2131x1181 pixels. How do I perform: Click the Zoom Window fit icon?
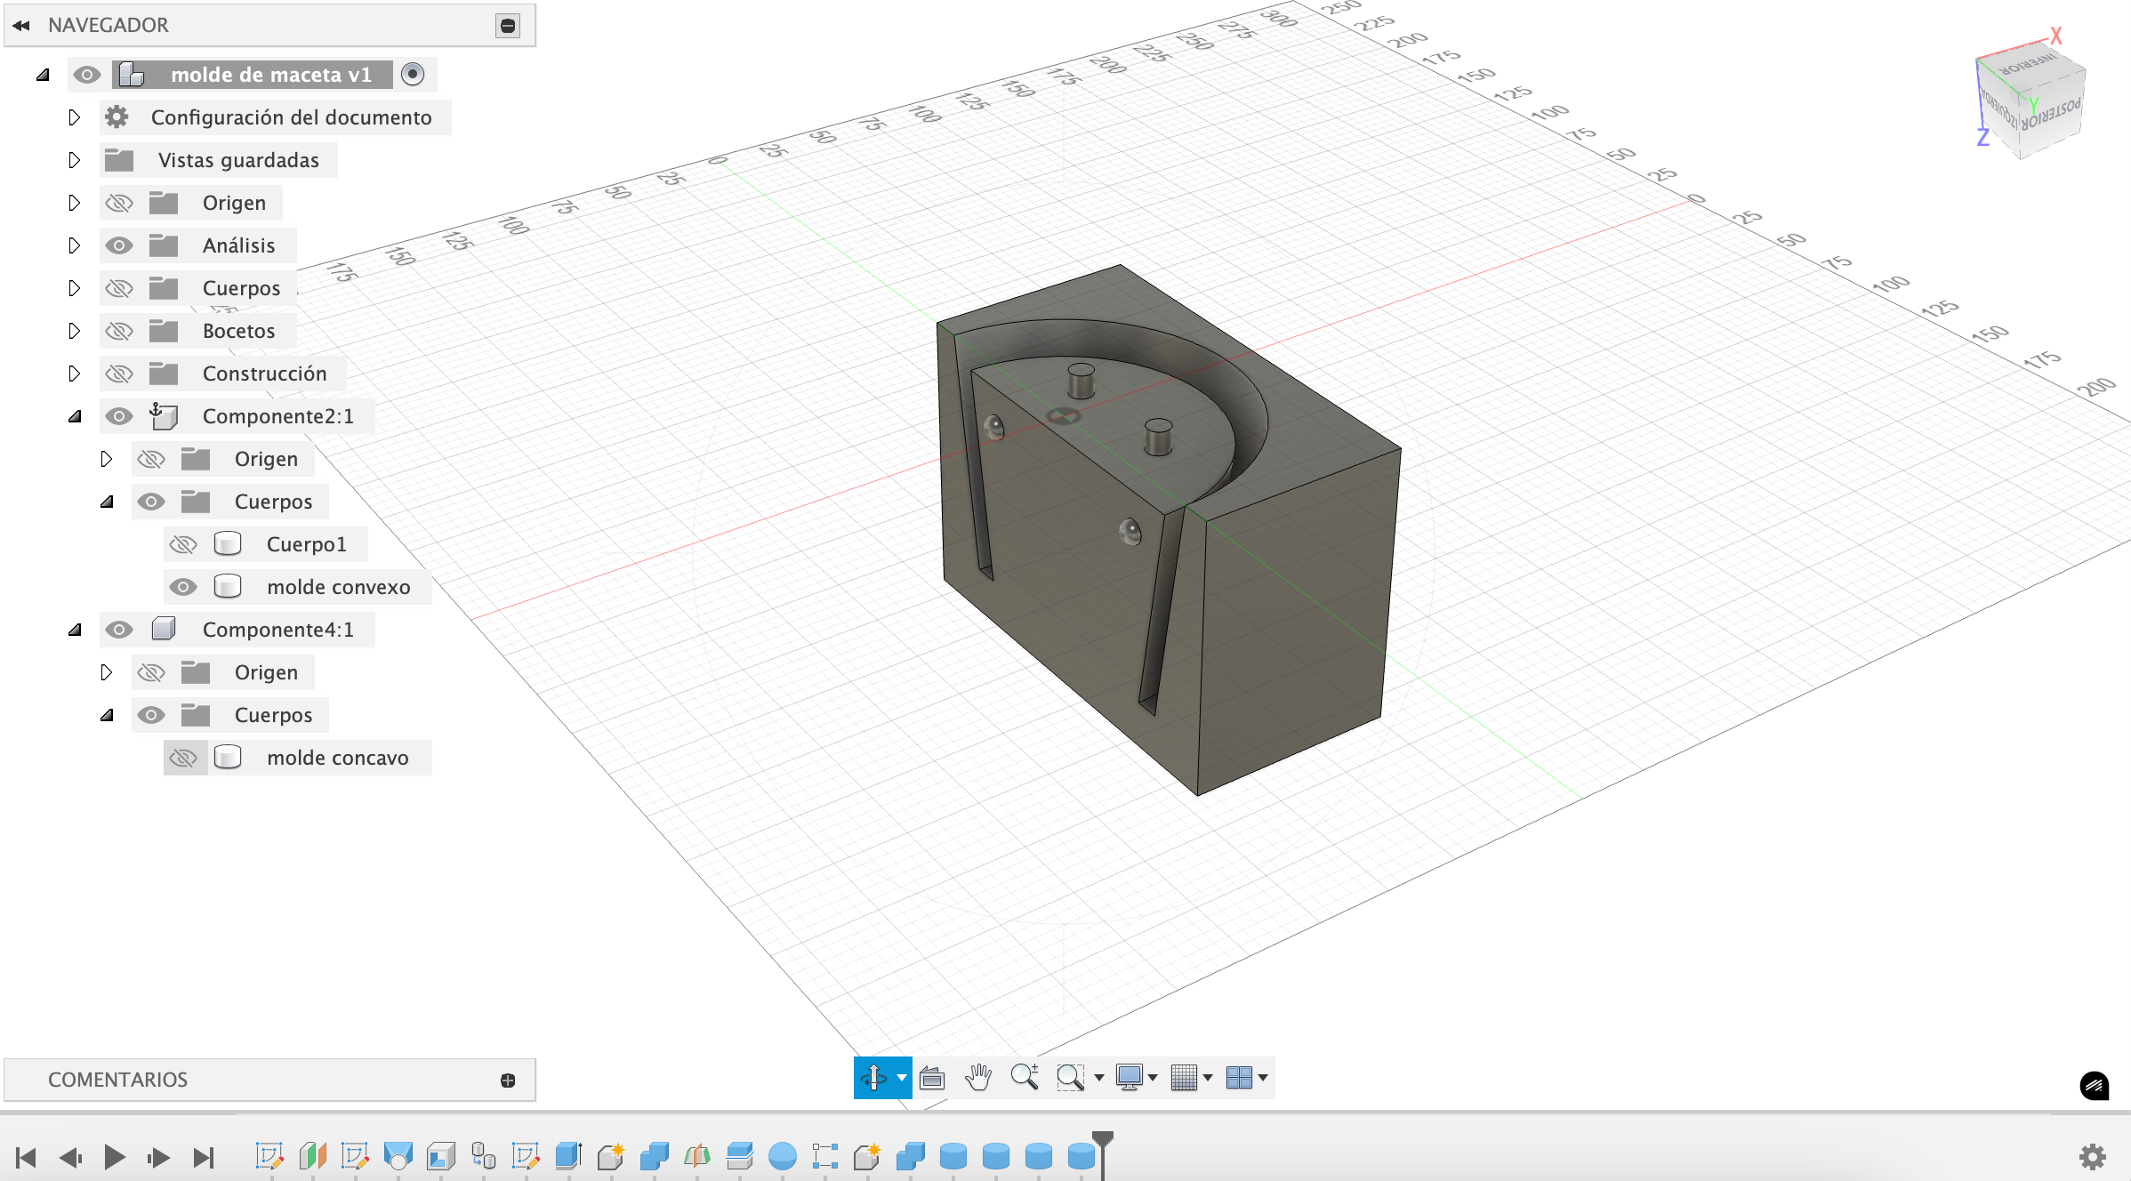click(x=1070, y=1077)
